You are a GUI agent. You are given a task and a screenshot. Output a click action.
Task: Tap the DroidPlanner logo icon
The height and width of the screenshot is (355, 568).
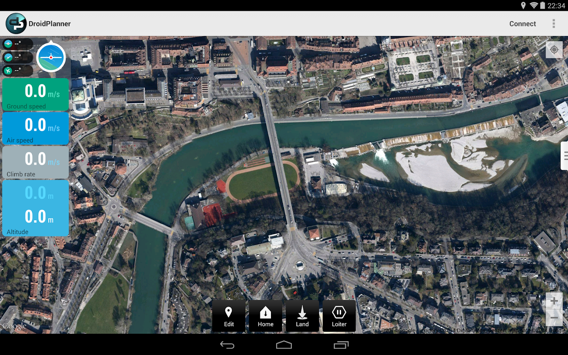[16, 23]
